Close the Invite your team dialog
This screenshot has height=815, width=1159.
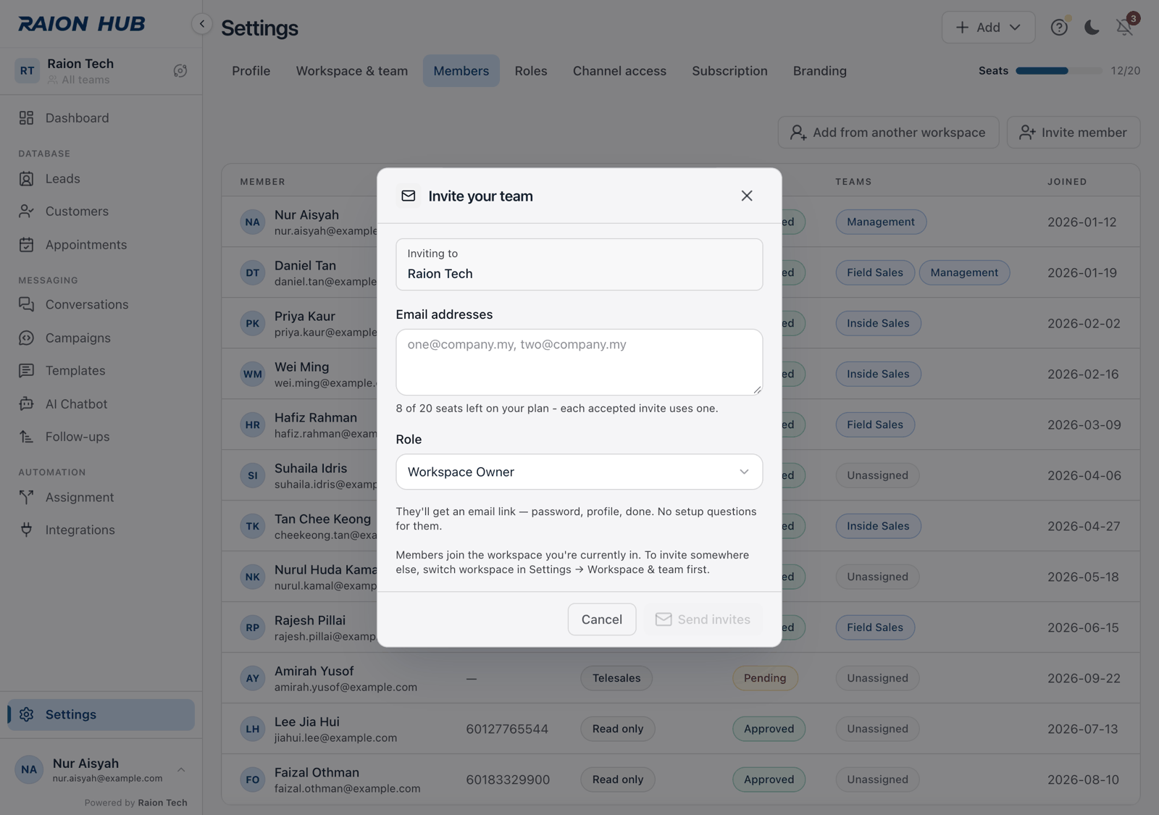click(747, 196)
